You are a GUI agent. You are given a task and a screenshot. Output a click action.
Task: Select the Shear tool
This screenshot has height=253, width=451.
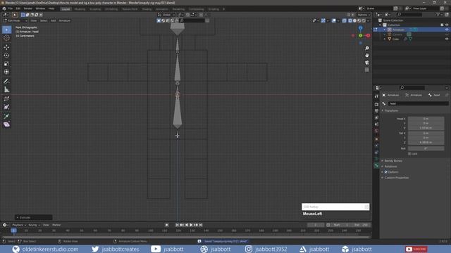[6, 124]
